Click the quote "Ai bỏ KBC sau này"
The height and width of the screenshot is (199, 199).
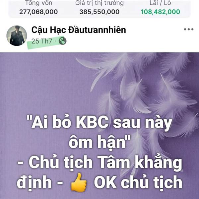point(99,123)
